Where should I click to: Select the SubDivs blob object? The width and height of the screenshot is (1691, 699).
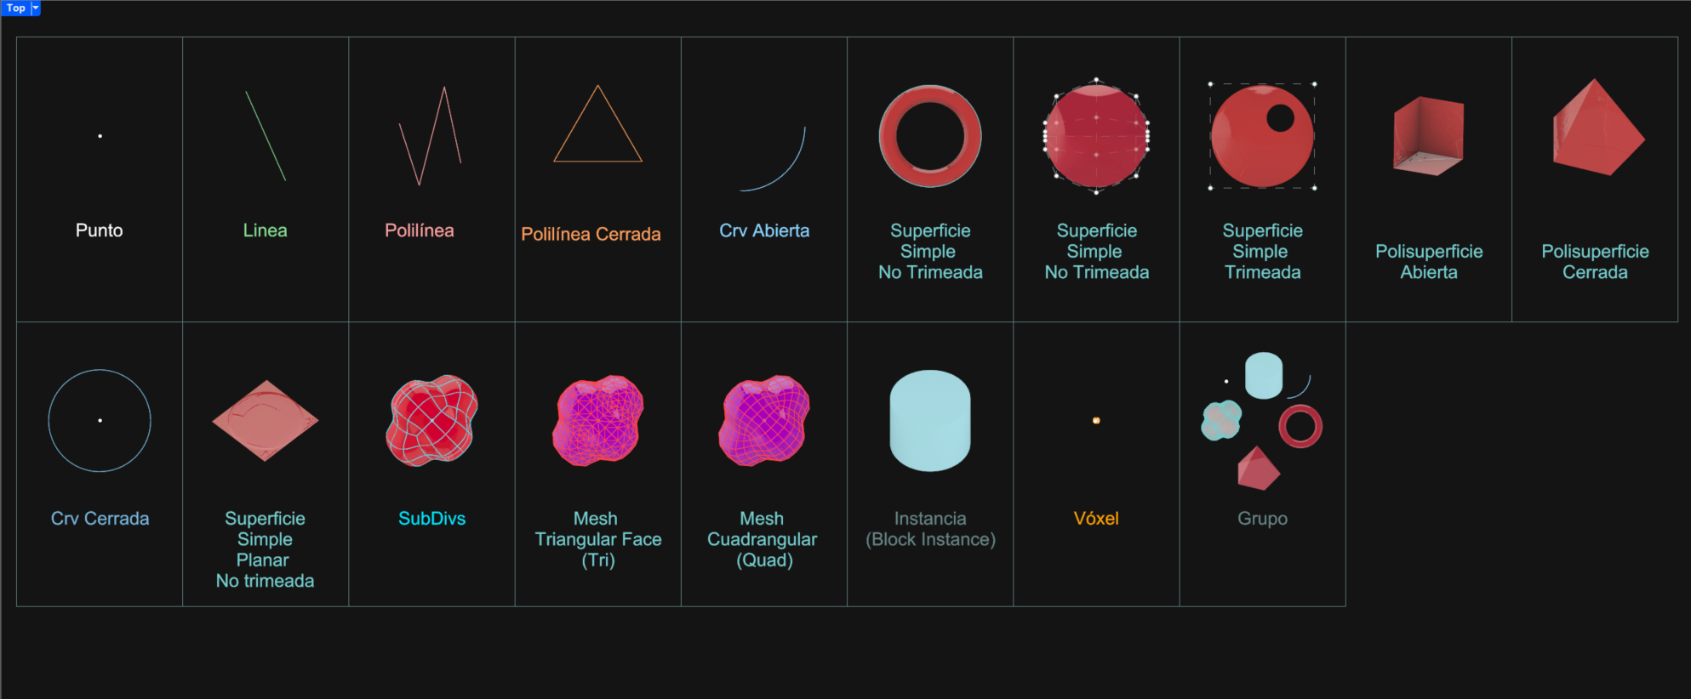(x=432, y=420)
